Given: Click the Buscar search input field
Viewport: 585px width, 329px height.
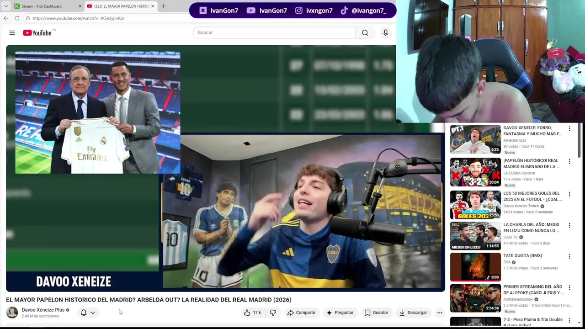Looking at the screenshot, I should tap(274, 32).
